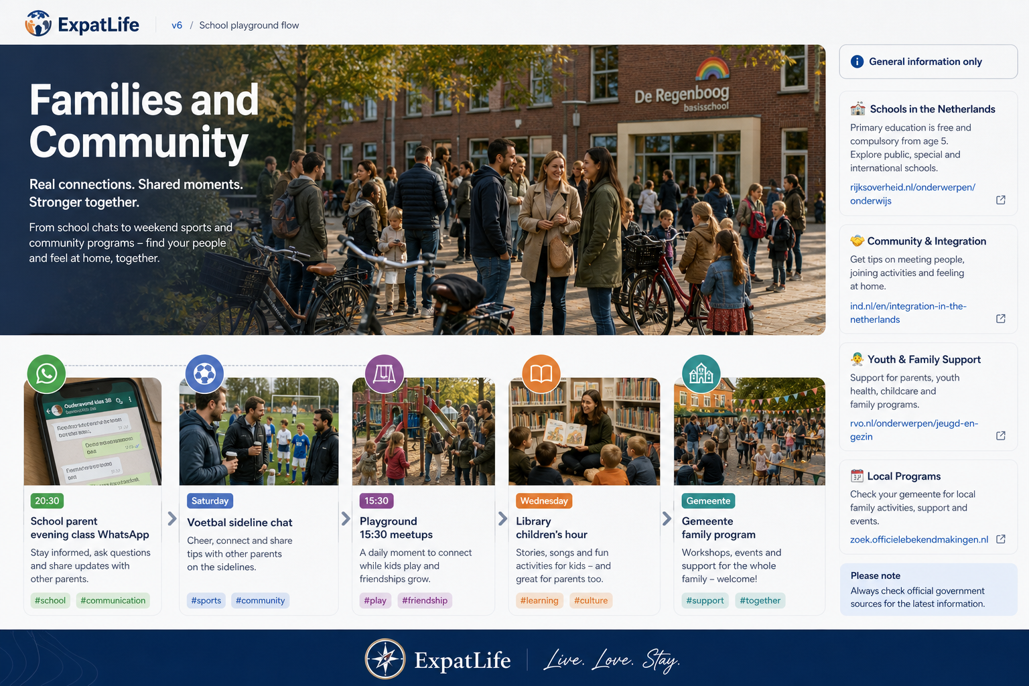Click the #friendship tag
The height and width of the screenshot is (686, 1029).
(x=425, y=600)
